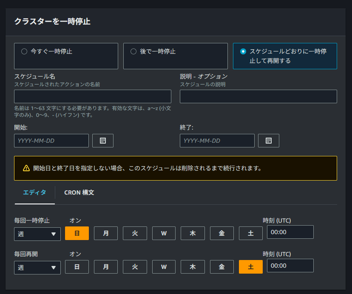Open the calendar picker next to 開始
Screen dimensions: 352x294
click(102, 140)
